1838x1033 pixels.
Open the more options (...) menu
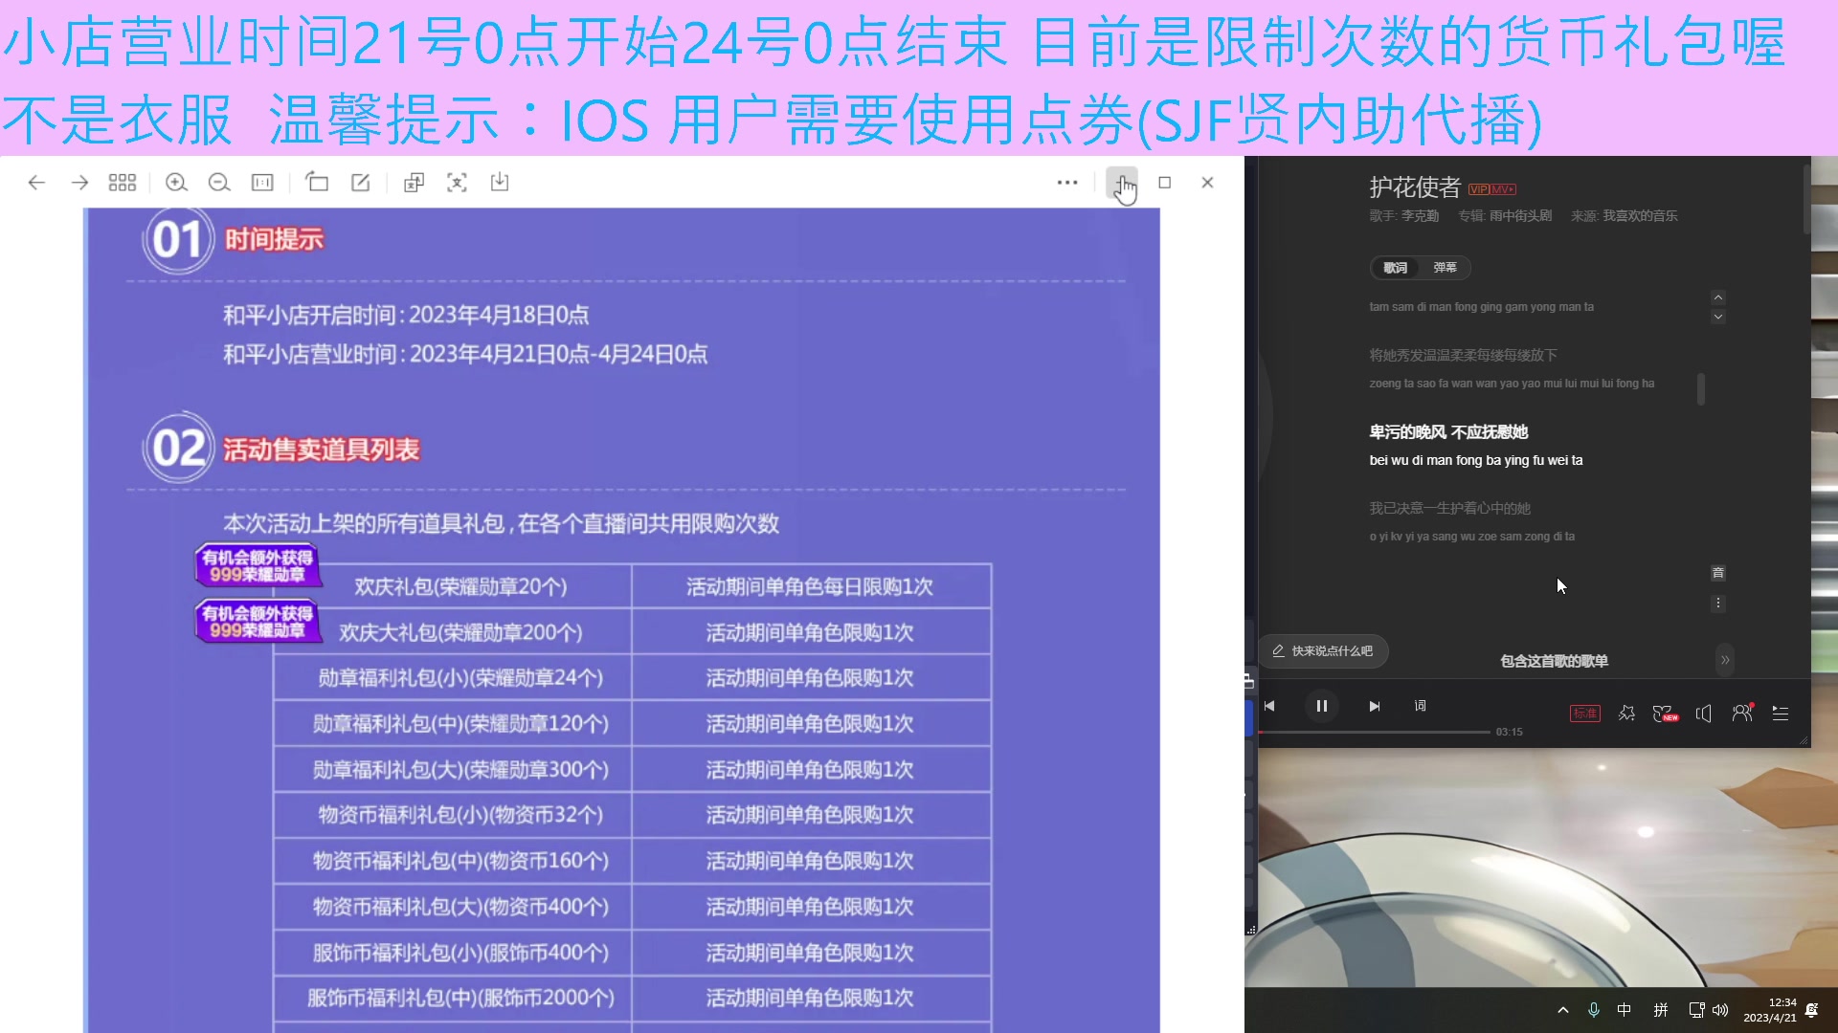1068,182
